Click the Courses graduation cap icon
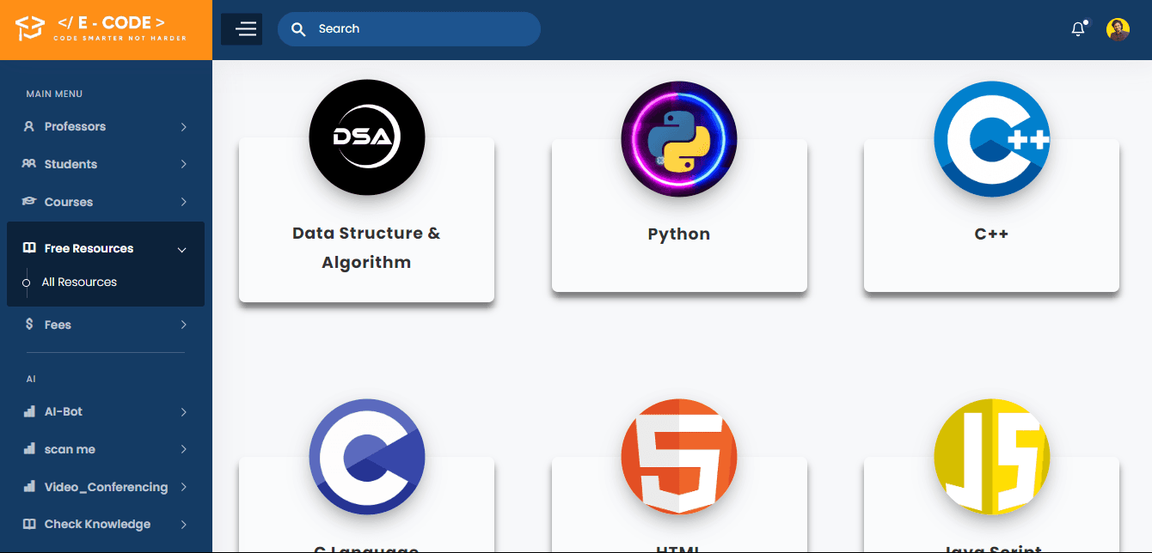This screenshot has width=1152, height=553. point(28,202)
